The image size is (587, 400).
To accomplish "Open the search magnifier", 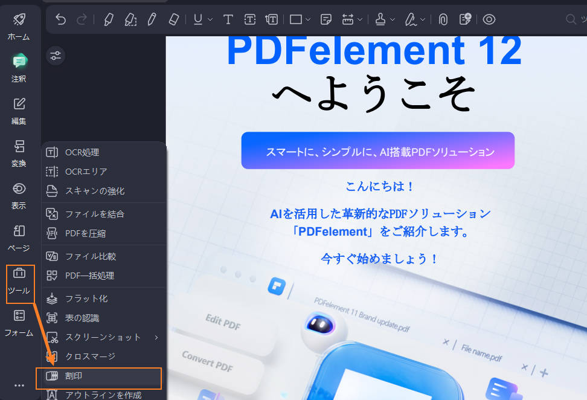I will (x=570, y=19).
